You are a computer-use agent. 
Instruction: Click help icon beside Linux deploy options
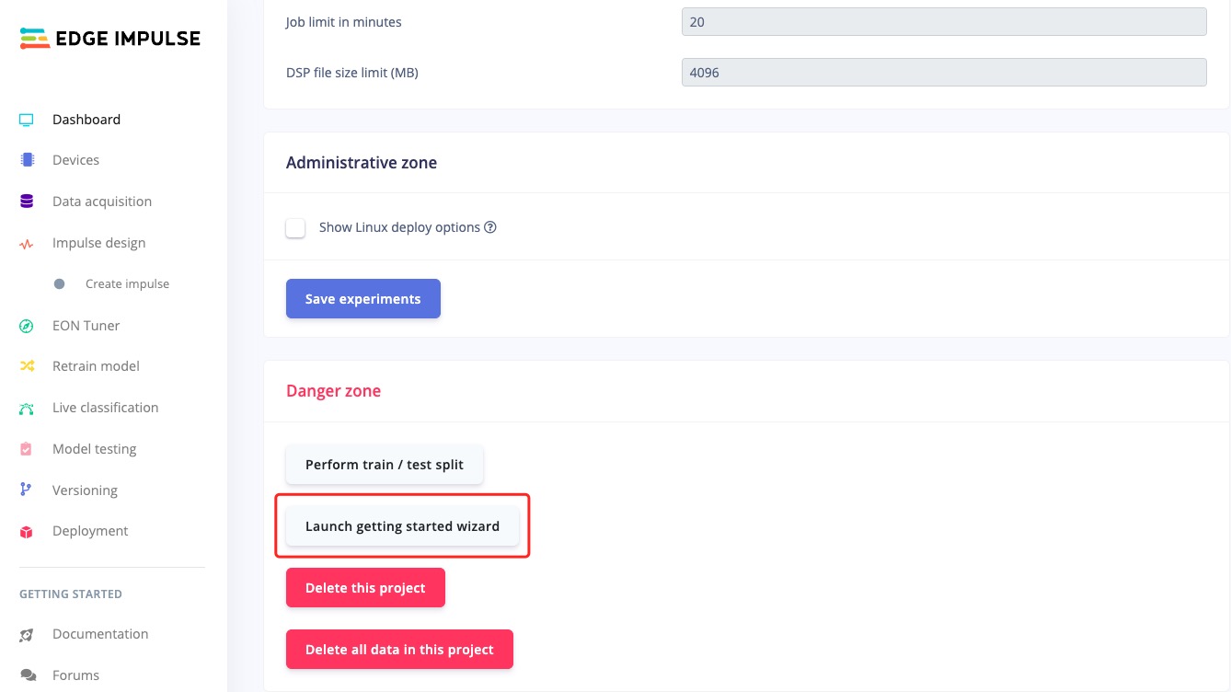pyautogui.click(x=490, y=227)
